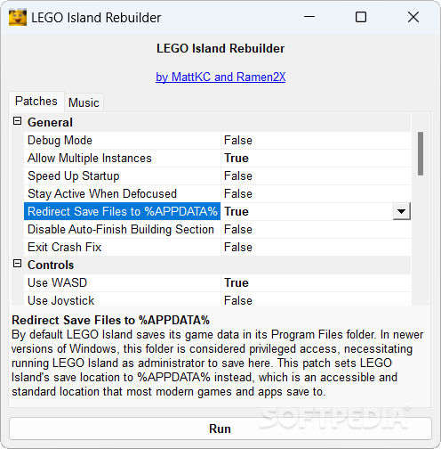Select the Speed Up Startup property
This screenshot has height=449, width=441.
tap(122, 176)
